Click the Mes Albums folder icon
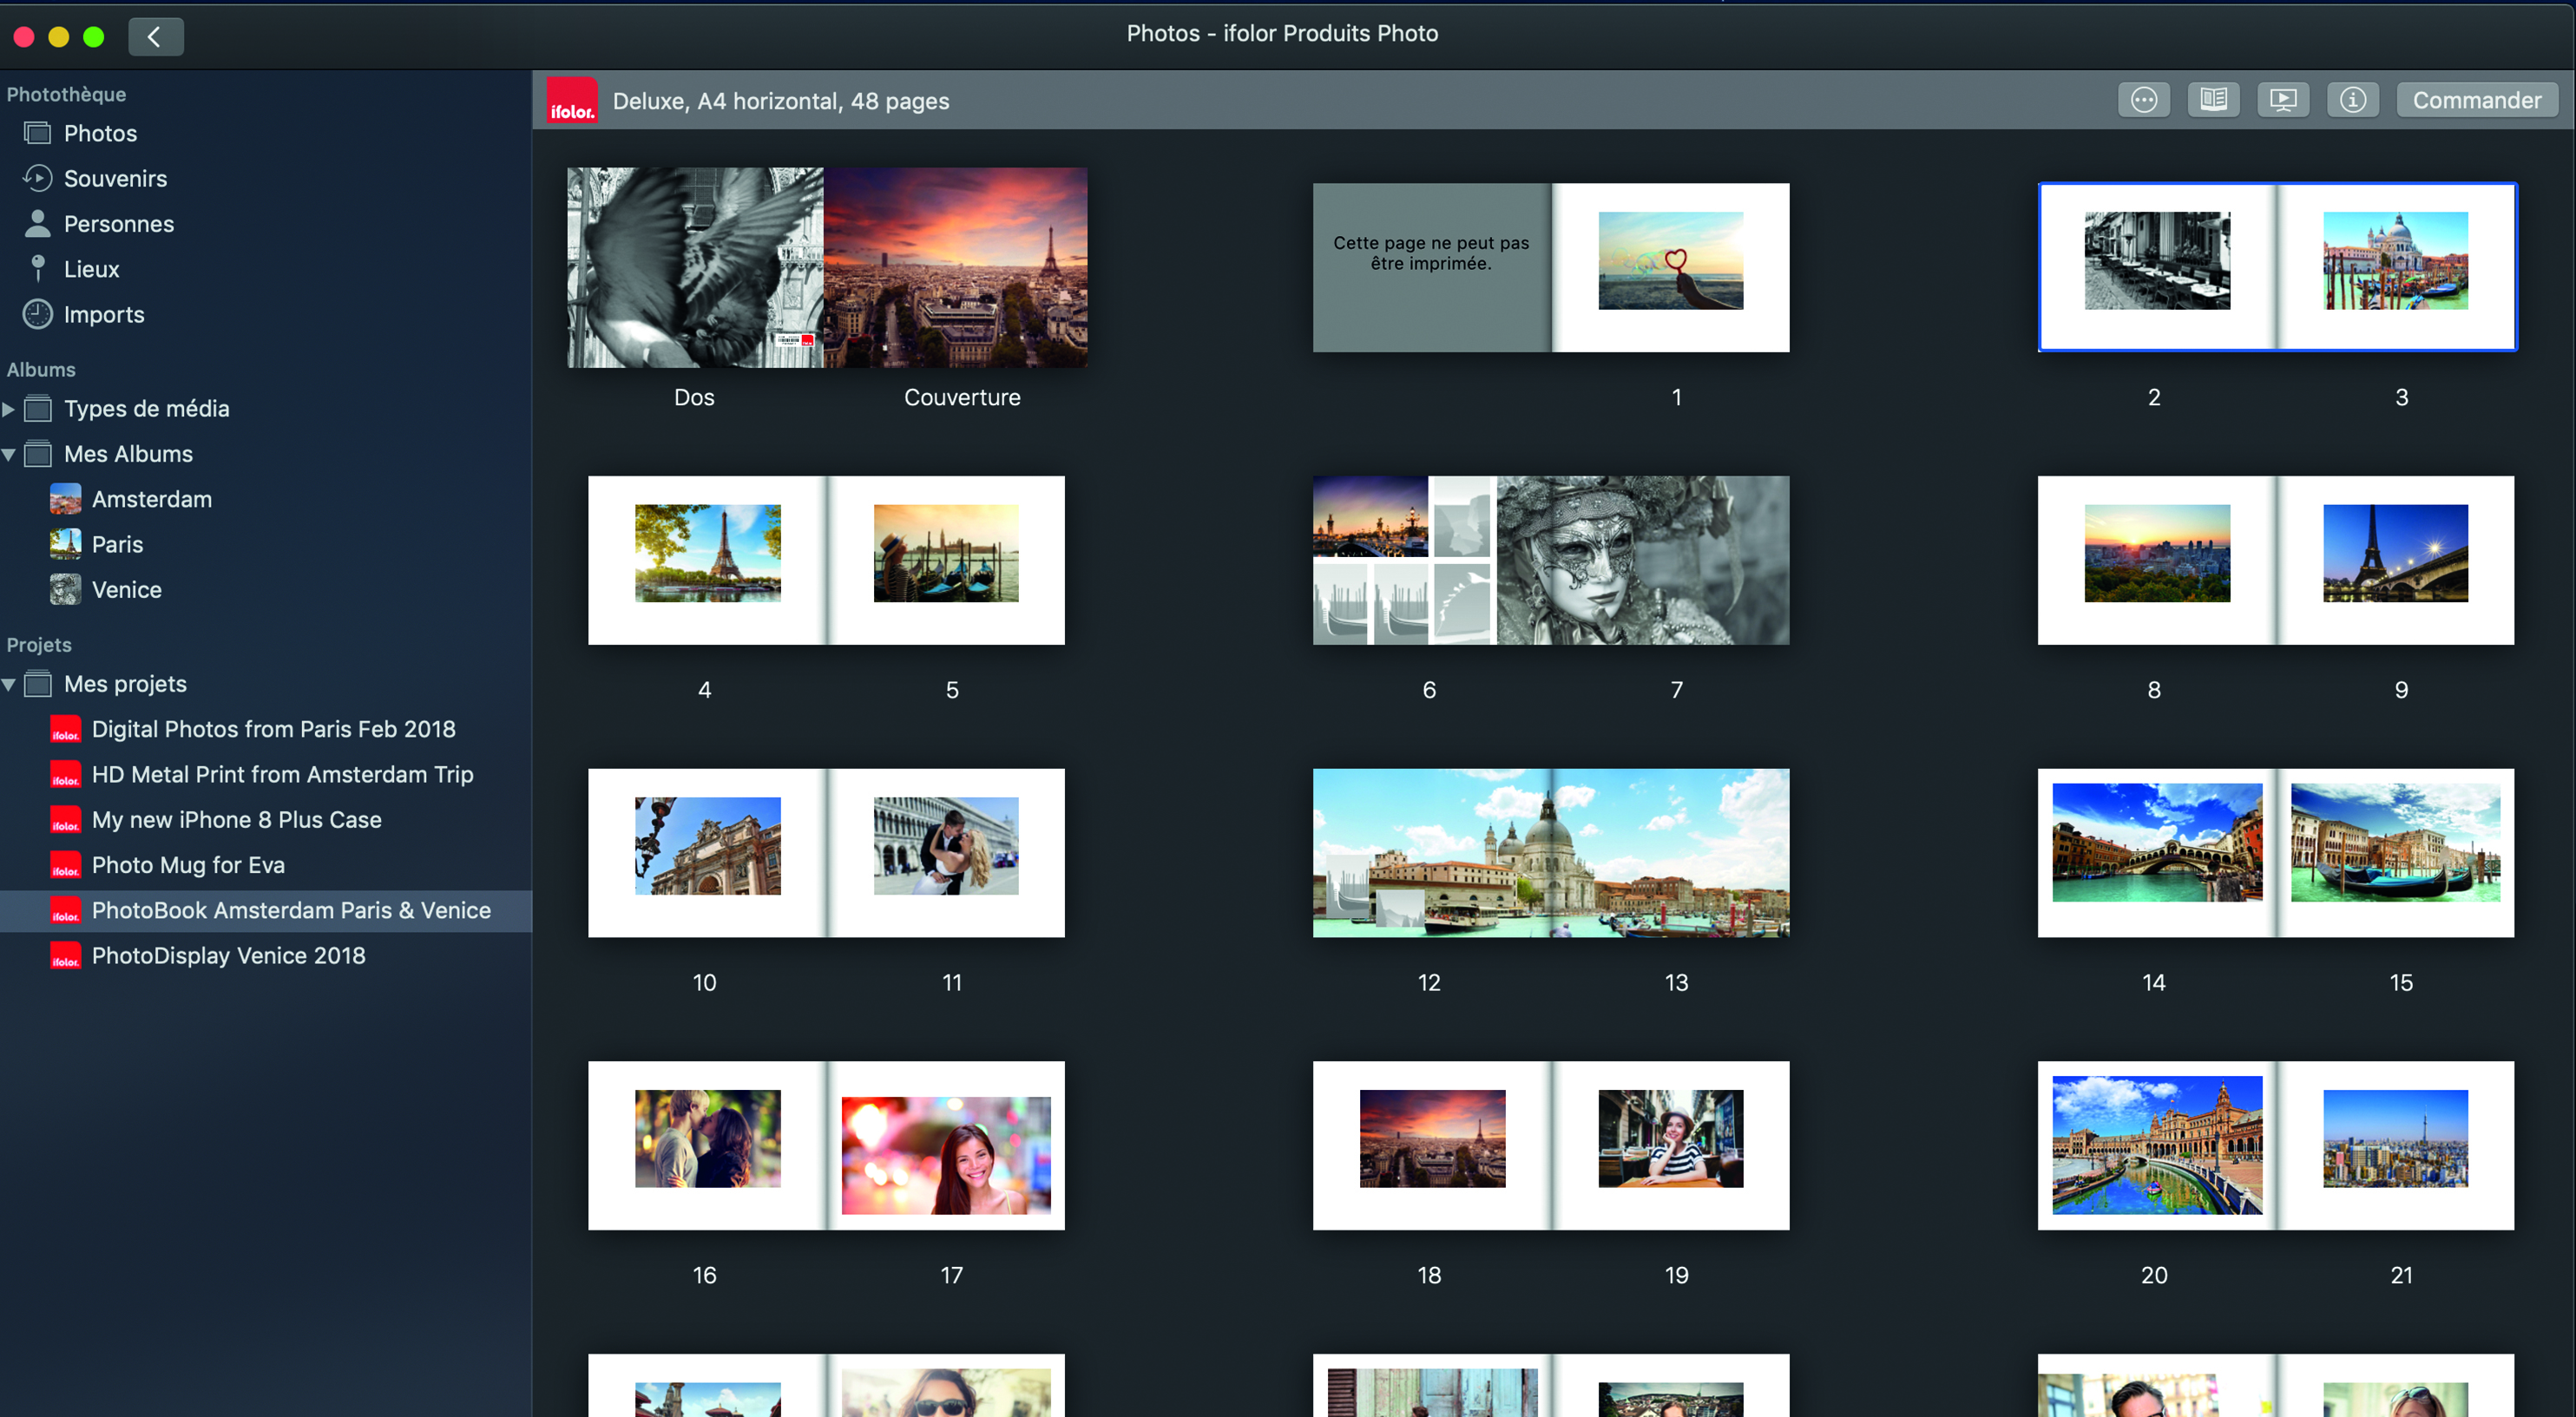2576x1417 pixels. point(38,454)
